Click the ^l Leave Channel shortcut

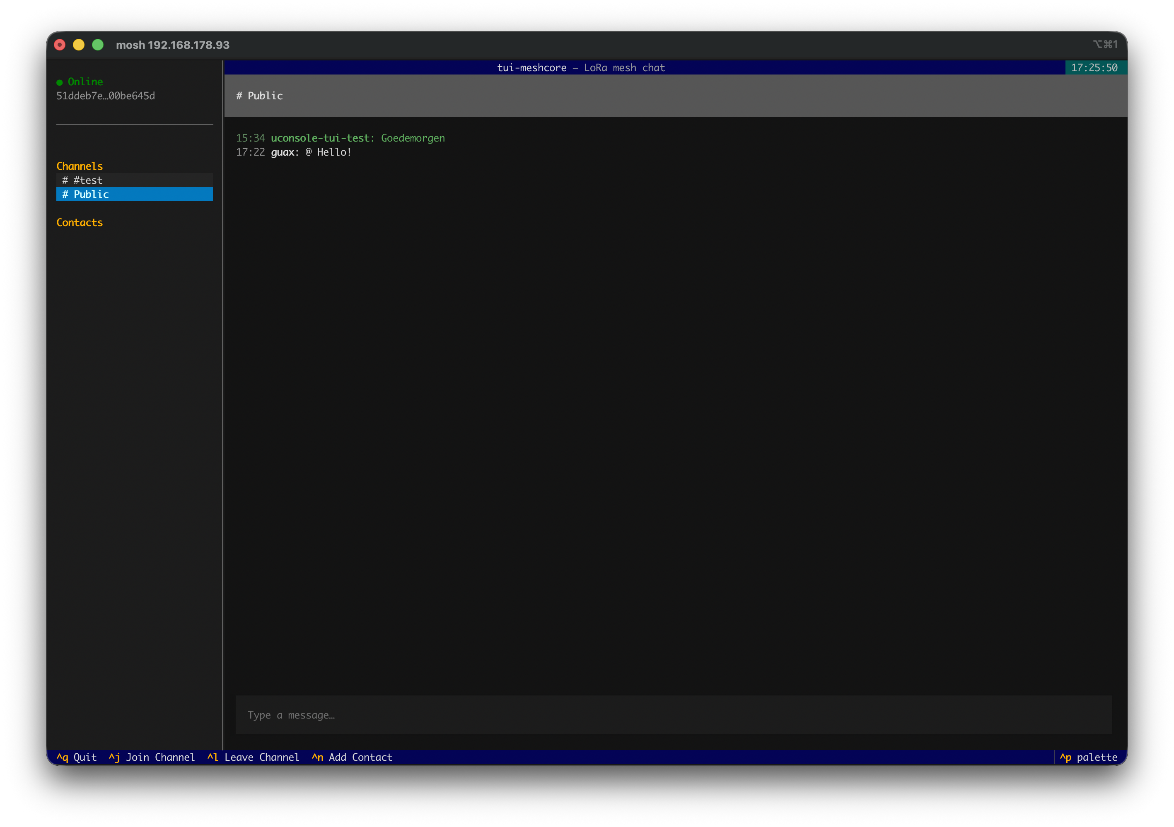click(x=253, y=757)
